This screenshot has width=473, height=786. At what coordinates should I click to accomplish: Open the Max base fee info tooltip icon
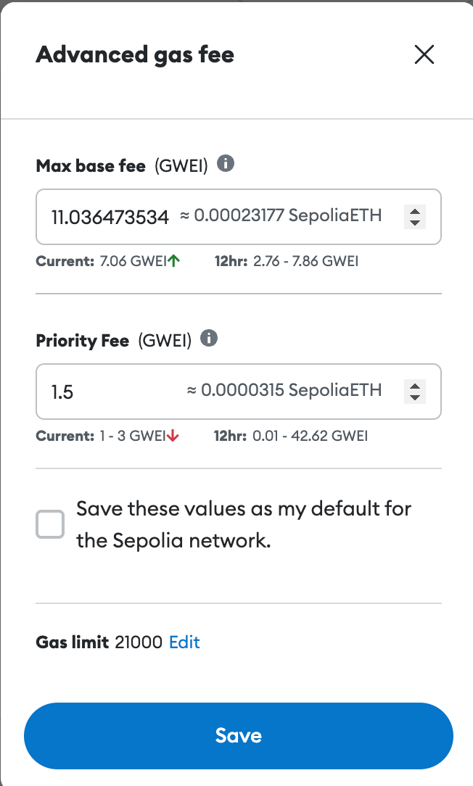pyautogui.click(x=225, y=163)
